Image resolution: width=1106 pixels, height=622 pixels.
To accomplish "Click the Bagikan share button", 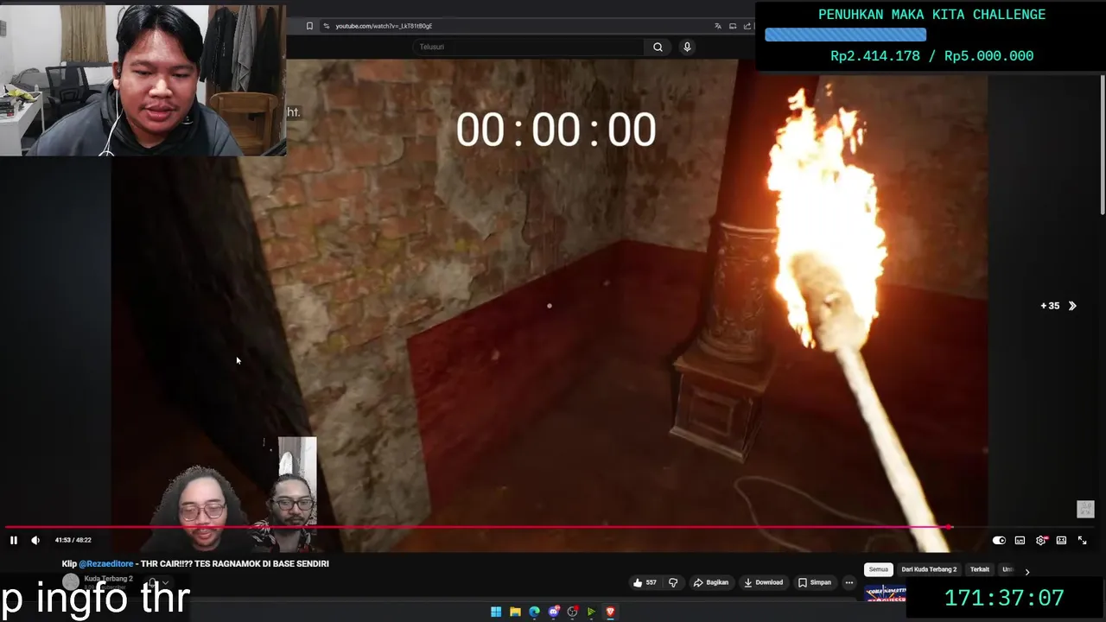I will click(x=711, y=582).
